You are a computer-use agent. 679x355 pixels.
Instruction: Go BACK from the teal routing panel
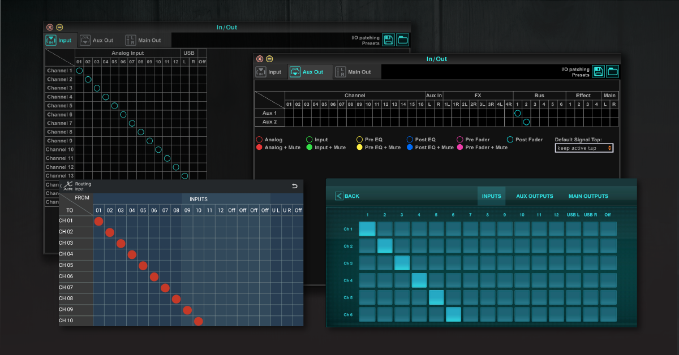347,196
